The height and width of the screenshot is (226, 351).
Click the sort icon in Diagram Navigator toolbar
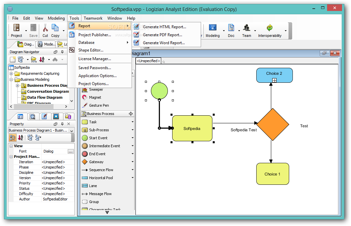point(42,59)
